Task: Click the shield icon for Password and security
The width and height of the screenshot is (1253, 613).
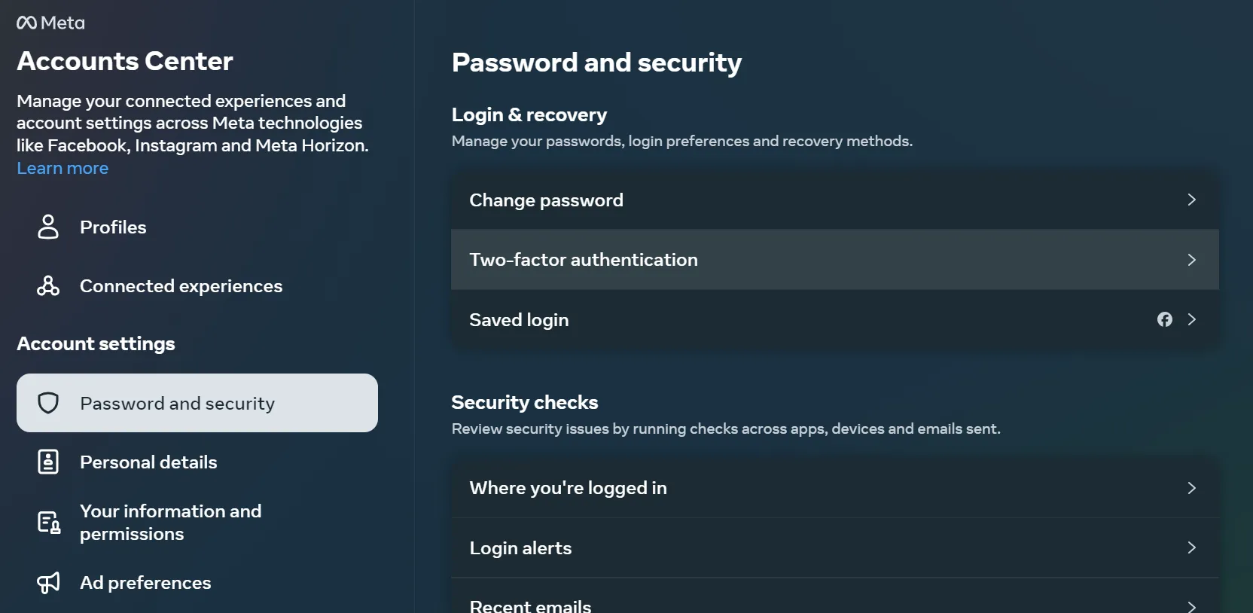Action: [x=48, y=403]
